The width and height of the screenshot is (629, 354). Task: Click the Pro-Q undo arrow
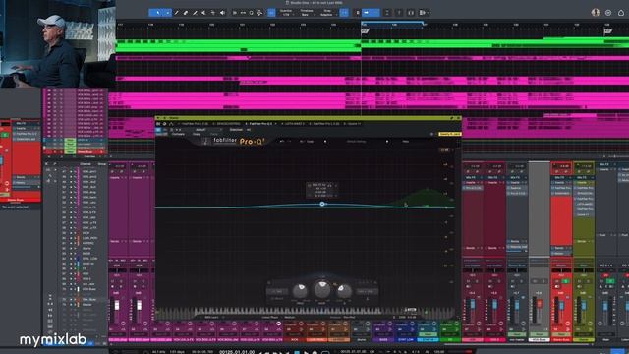[282, 142]
